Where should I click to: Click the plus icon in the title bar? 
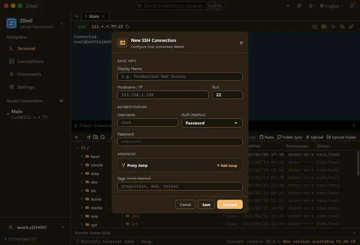pos(288,6)
